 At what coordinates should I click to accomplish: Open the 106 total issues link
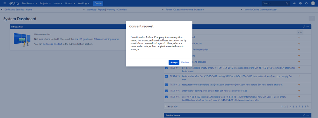click(x=176, y=107)
